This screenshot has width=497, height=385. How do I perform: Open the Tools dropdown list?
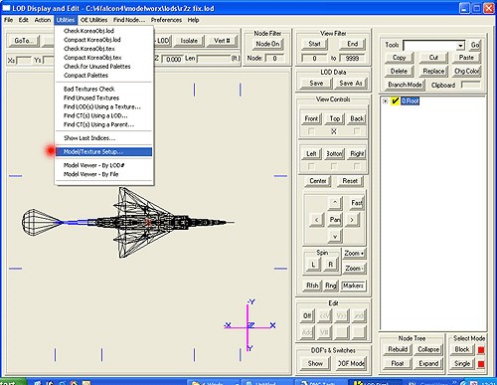[x=460, y=46]
